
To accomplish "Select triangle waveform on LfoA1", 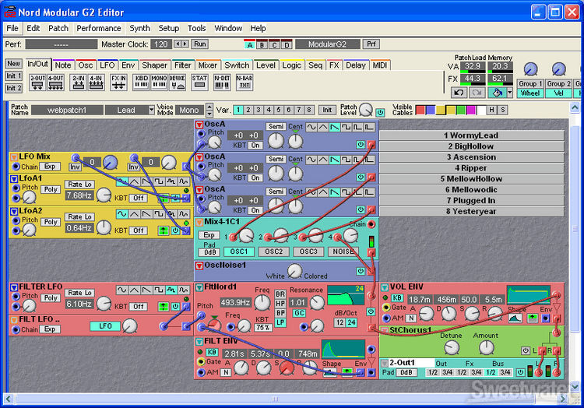I will coord(134,181).
